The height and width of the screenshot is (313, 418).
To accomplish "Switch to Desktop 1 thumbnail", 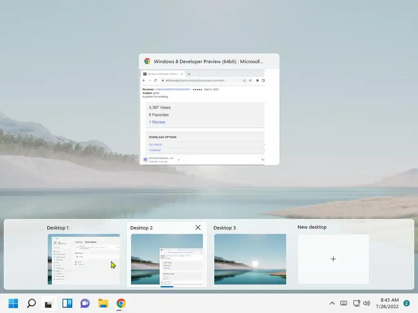I will click(84, 259).
